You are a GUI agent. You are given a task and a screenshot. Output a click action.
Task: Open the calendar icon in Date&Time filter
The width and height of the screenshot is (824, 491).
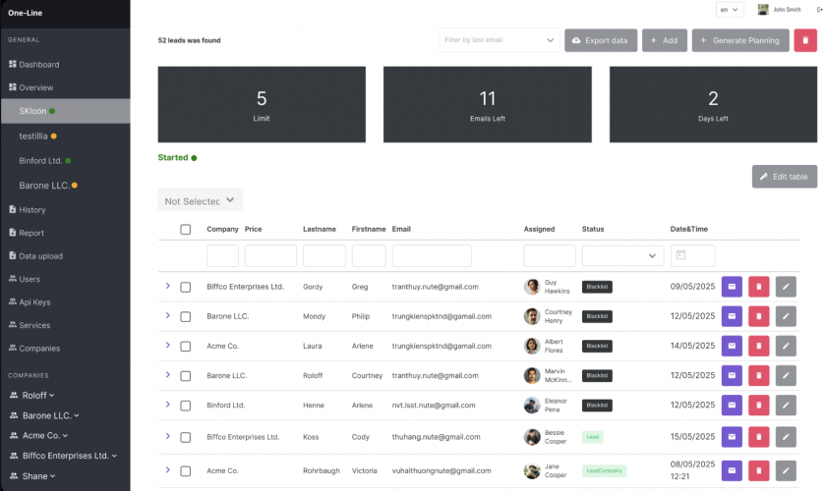point(680,255)
